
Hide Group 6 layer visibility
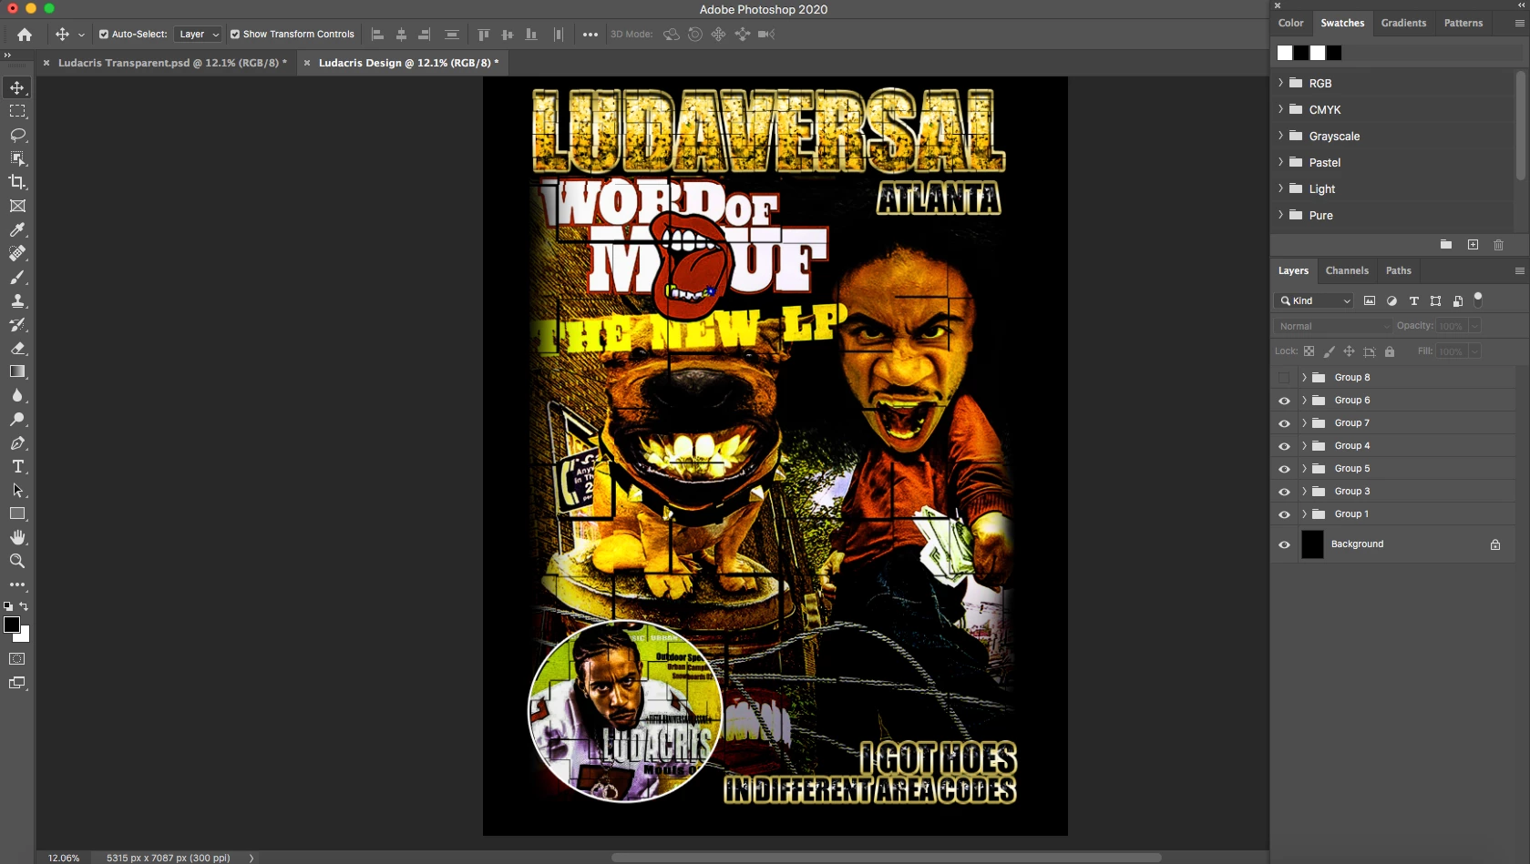(1284, 401)
